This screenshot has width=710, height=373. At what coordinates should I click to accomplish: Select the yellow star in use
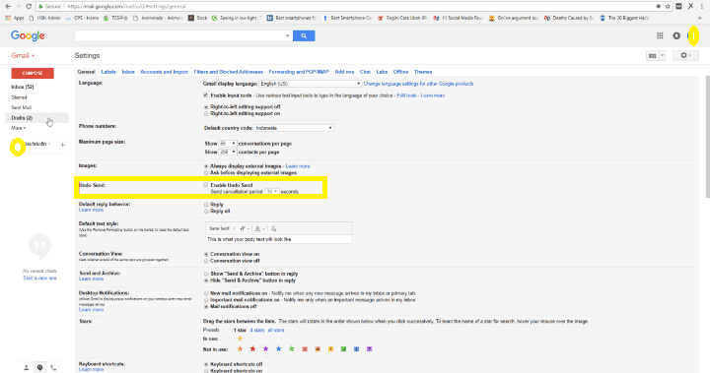[240, 339]
